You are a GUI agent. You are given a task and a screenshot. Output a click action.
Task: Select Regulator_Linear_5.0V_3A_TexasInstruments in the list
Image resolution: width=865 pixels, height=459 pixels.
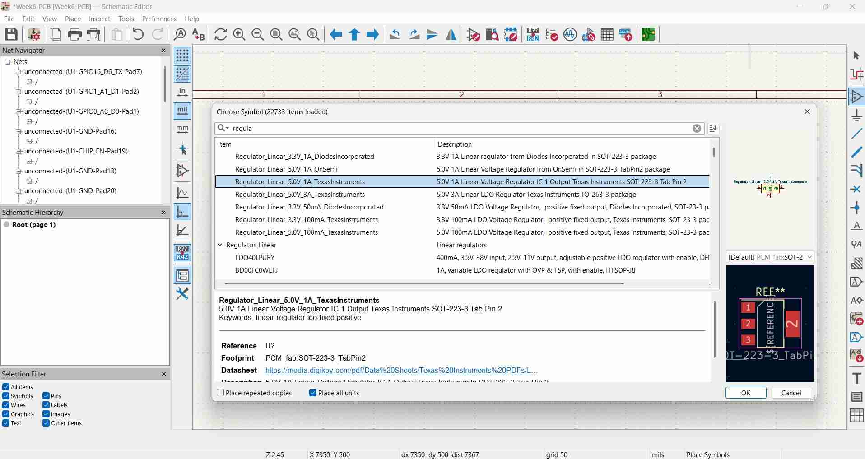coord(462,195)
